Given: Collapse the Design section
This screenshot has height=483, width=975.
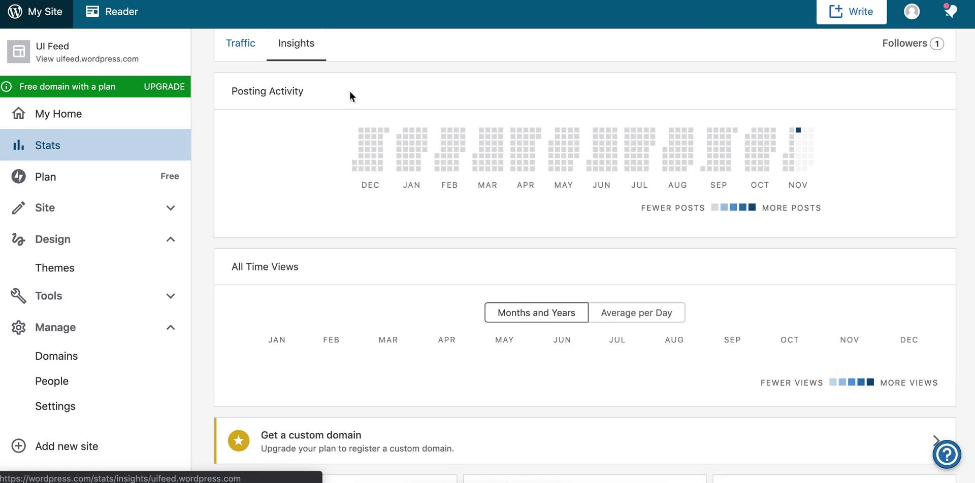Looking at the screenshot, I should point(171,239).
